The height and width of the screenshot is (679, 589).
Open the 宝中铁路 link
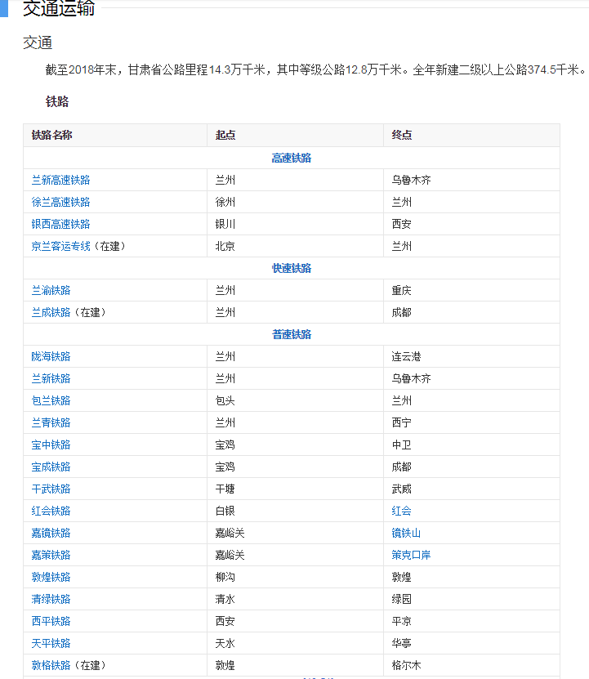(x=51, y=445)
